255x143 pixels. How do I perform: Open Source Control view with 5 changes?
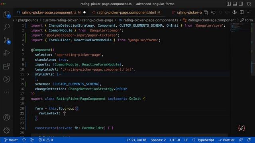coord(7,40)
